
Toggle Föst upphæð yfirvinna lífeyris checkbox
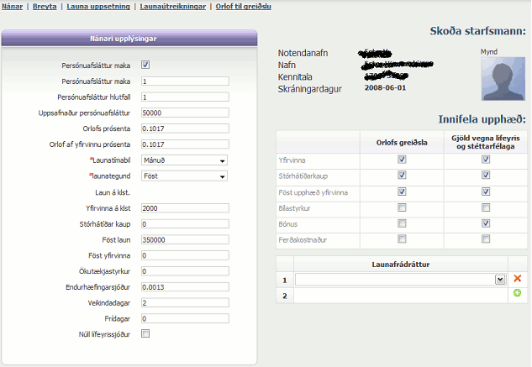pos(486,191)
